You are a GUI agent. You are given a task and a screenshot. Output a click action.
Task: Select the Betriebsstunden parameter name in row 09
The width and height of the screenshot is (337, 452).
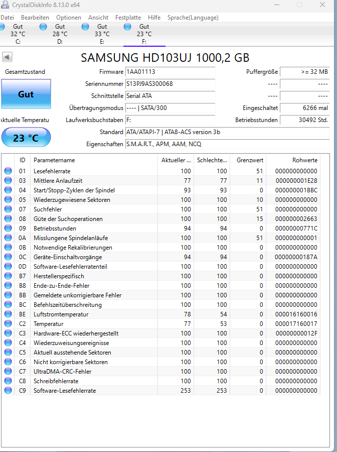coord(55,229)
